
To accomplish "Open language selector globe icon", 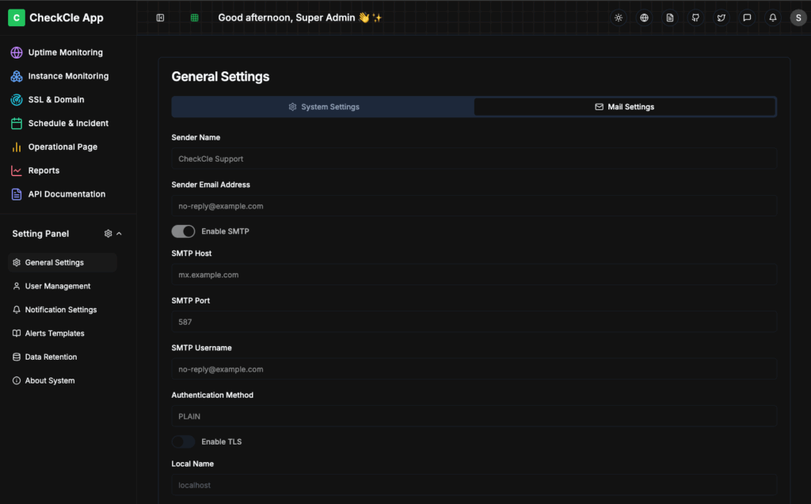I will click(644, 17).
